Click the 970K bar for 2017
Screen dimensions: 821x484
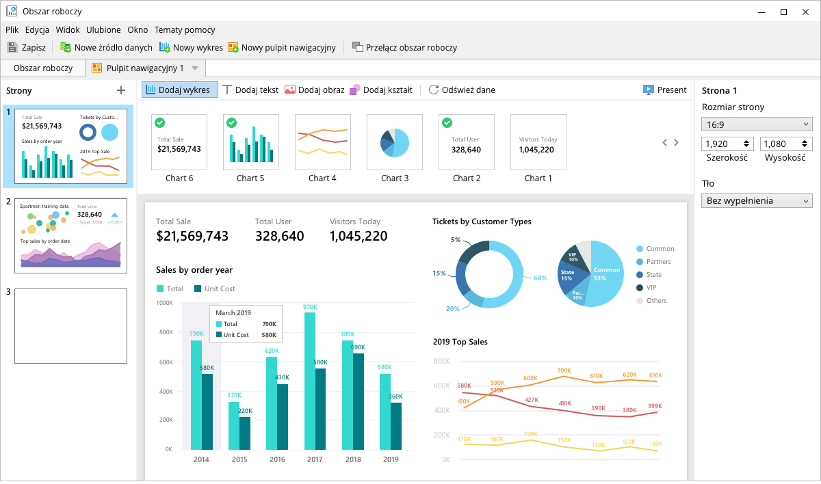(x=310, y=381)
